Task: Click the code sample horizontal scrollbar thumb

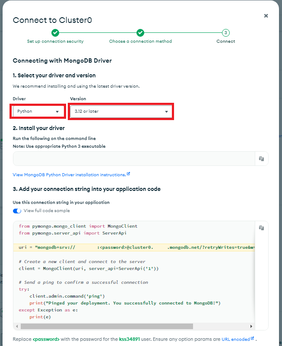Action: pyautogui.click(x=107, y=326)
